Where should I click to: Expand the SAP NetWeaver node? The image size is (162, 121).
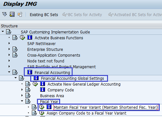pos(9,43)
